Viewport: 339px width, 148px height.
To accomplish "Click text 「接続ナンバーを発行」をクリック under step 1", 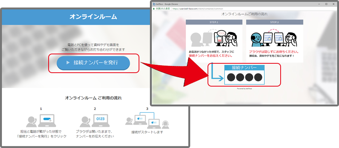I will pos(41,136).
